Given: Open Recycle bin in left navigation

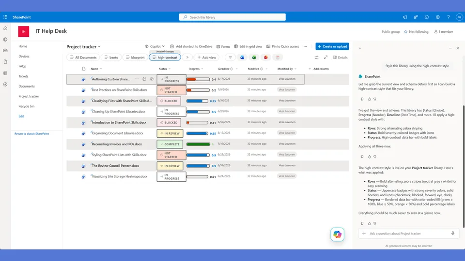Looking at the screenshot, I should (x=26, y=106).
